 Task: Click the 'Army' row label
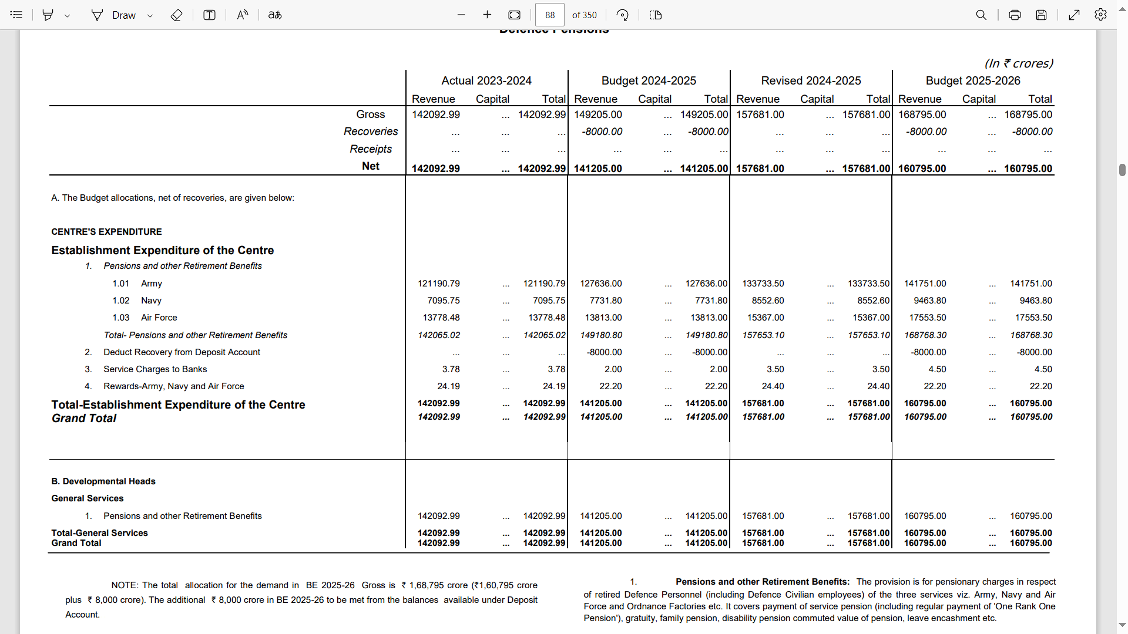click(152, 284)
